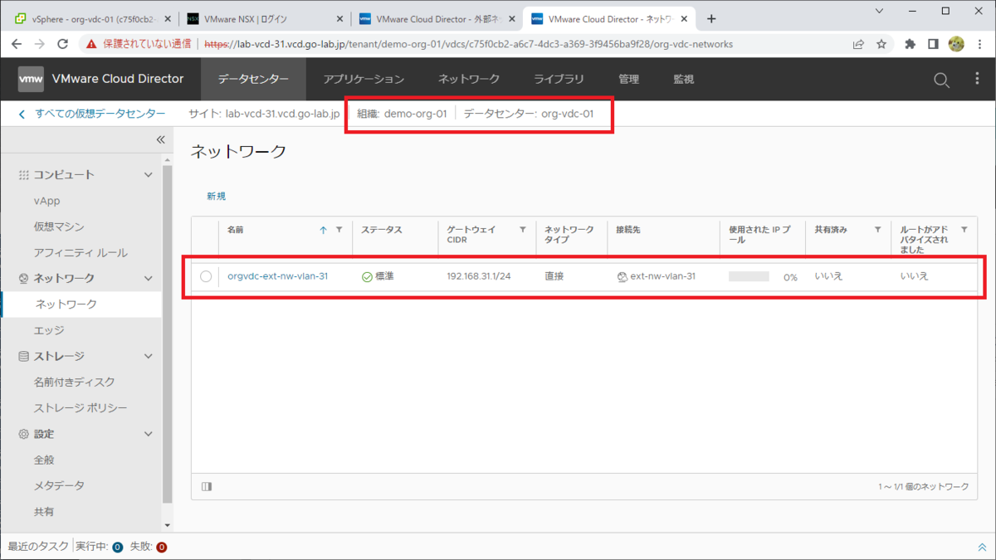996x560 pixels.
Task: Click the 新規 button
Action: (x=216, y=197)
